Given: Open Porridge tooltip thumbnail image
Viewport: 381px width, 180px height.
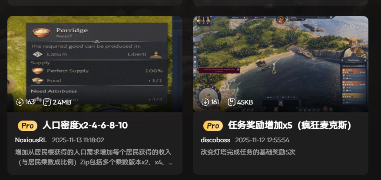Looking at the screenshot, I should [95, 64].
